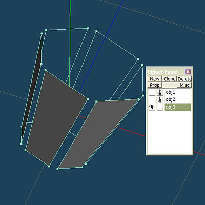Viewport: 205px width, 205px height.
Task: Show obj1 via its empty visibility box
Action: pyautogui.click(x=152, y=92)
